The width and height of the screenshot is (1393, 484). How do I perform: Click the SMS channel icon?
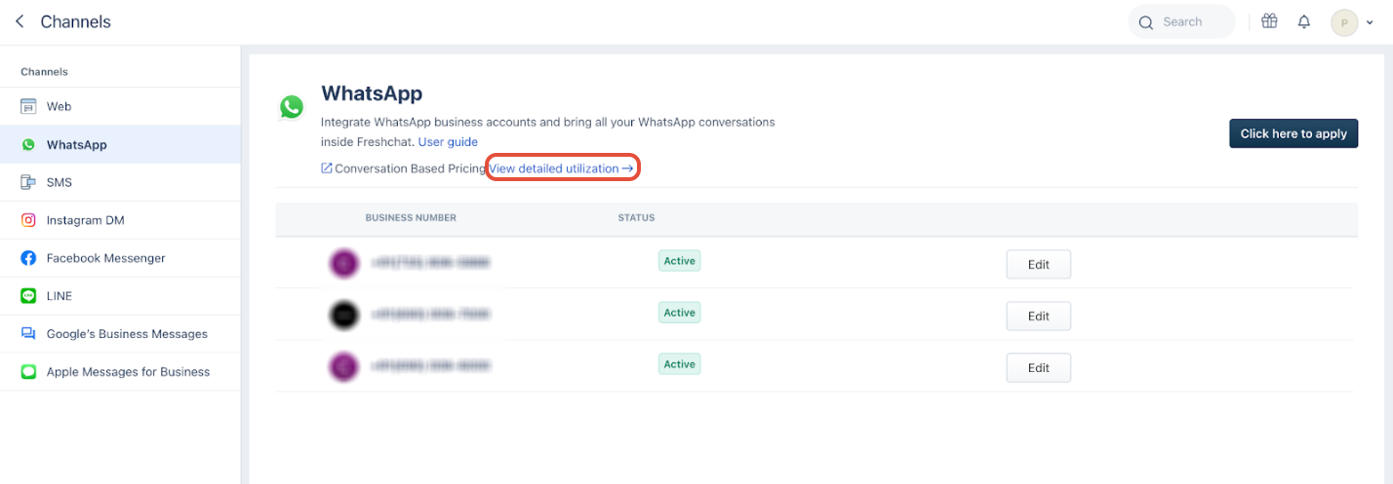(x=28, y=182)
